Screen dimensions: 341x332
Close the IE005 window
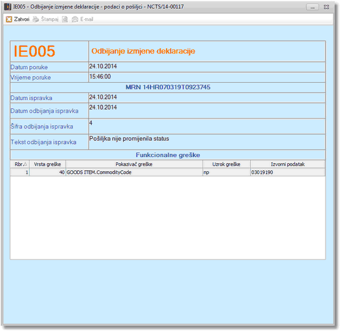click(x=326, y=7)
